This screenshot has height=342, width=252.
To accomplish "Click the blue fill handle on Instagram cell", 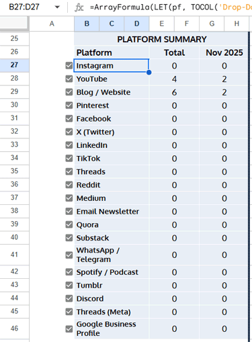I will [149, 73].
